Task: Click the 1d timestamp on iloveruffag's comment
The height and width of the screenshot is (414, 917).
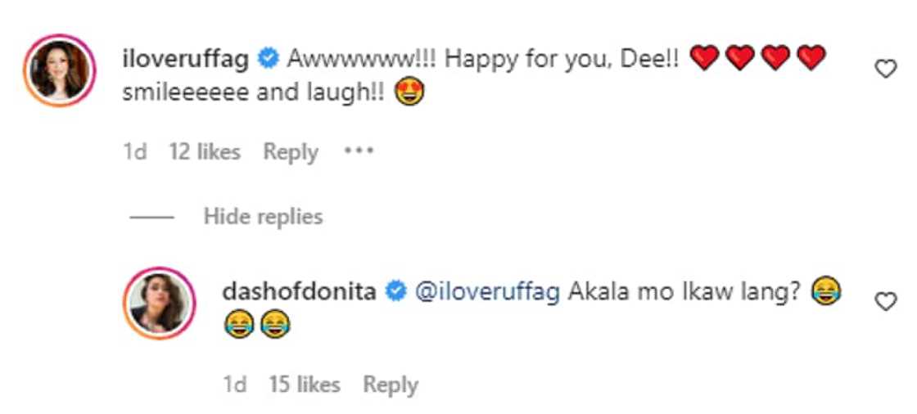Action: (x=134, y=152)
